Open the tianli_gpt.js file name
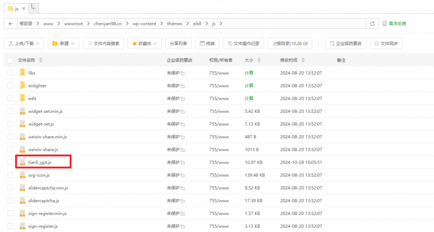434x232 pixels. [x=40, y=162]
